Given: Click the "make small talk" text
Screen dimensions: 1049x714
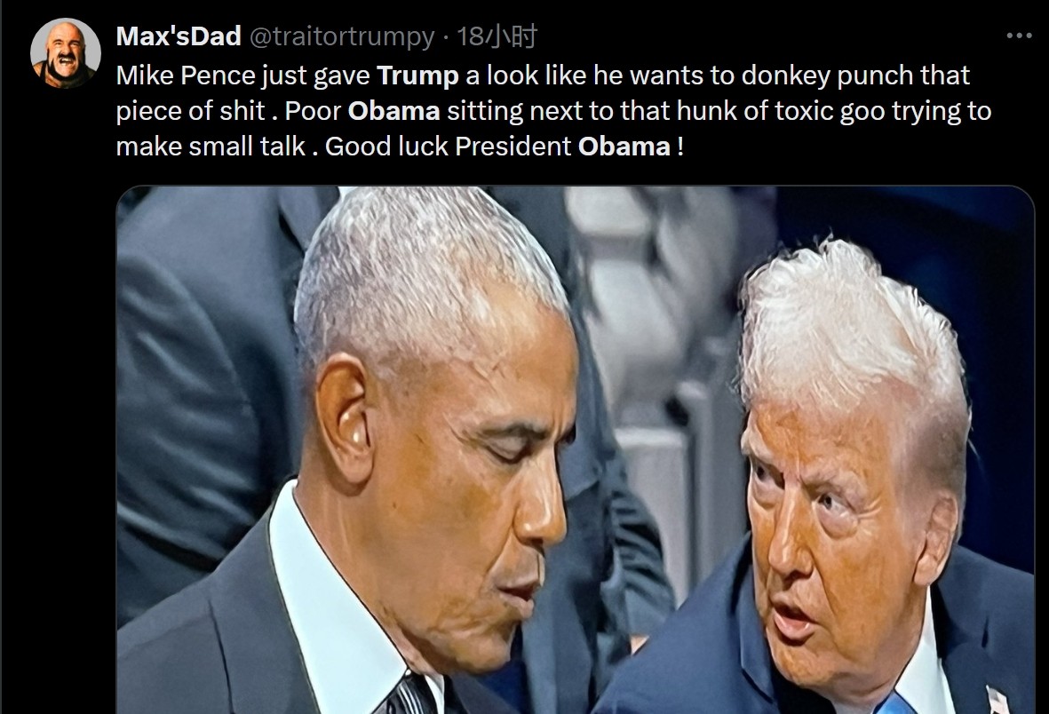Looking at the screenshot, I should point(211,147).
